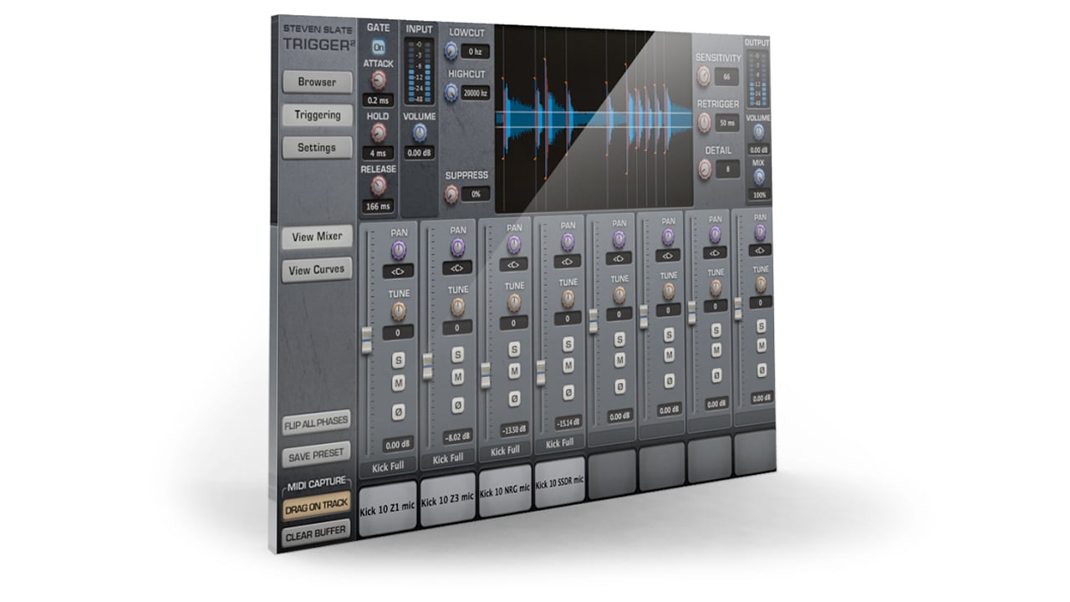Screen dimensions: 1070x602
Task: Click the Save Preset button
Action: [x=316, y=454]
